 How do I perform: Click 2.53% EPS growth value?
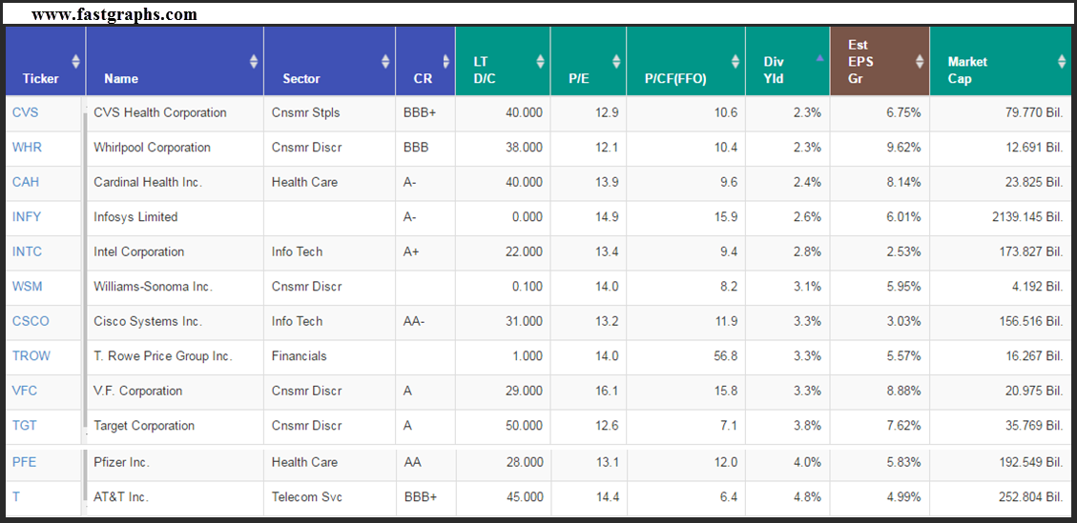pos(904,251)
